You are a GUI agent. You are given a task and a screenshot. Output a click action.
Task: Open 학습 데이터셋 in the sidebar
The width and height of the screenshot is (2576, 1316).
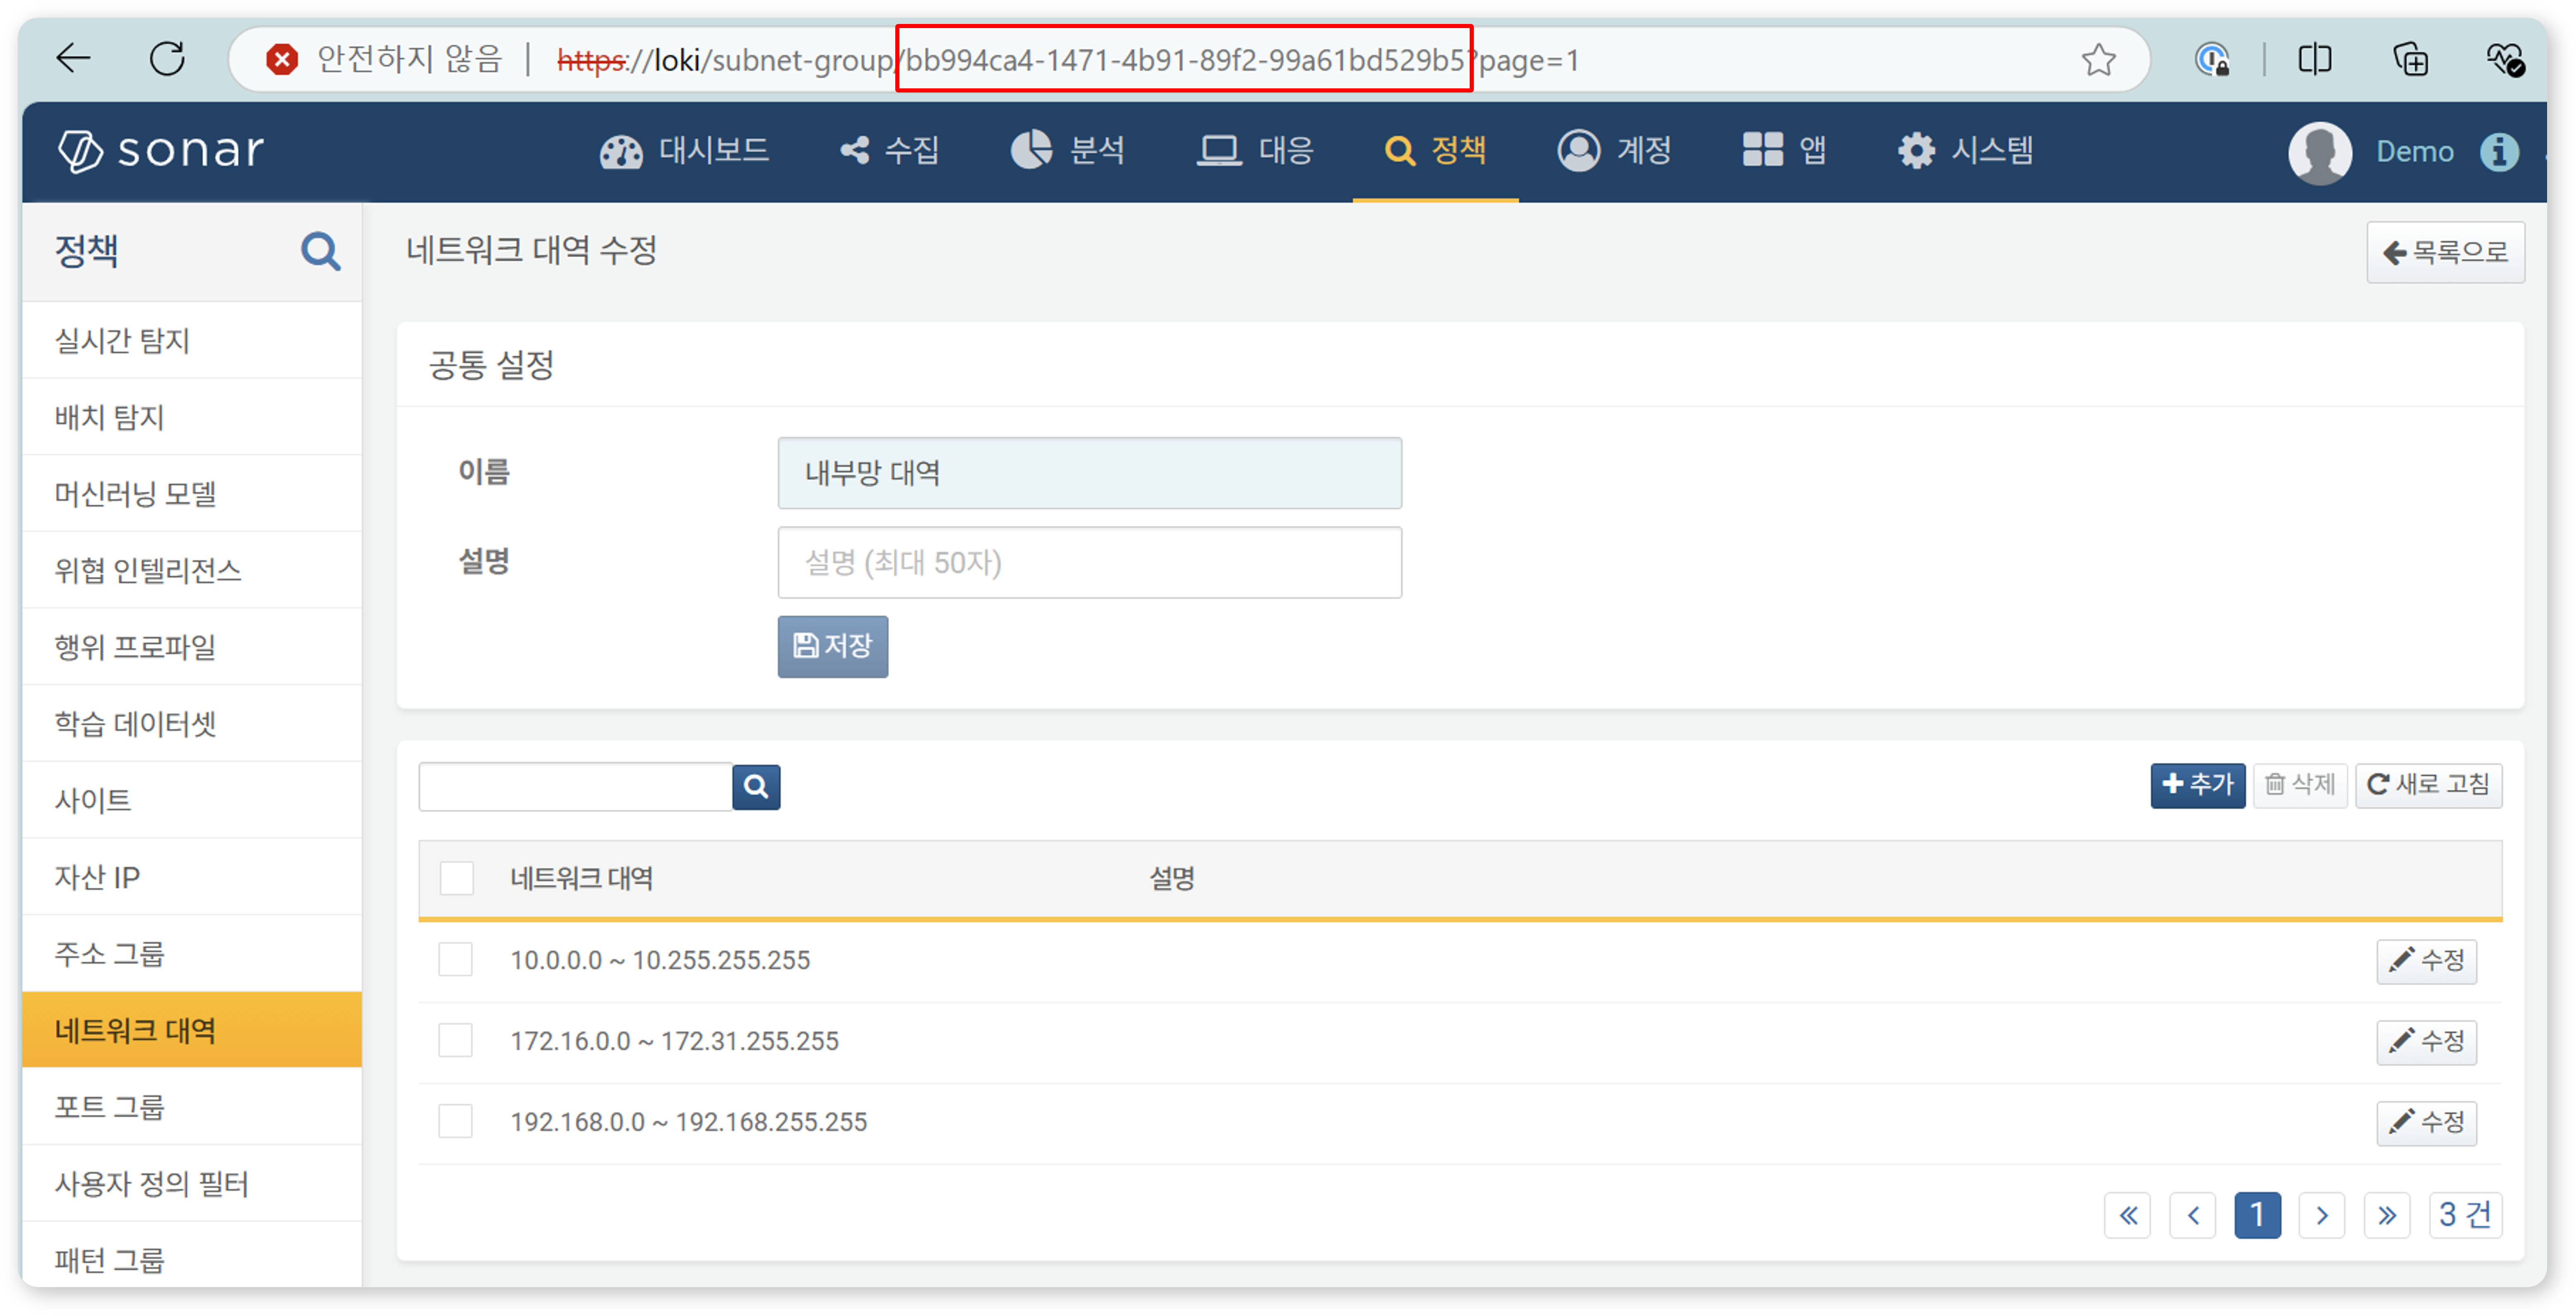coord(191,723)
